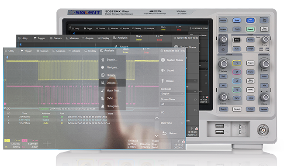Viewport: 284px width, 166px height.
Task: Toggle the Sound speaker setting
Action: [172, 70]
